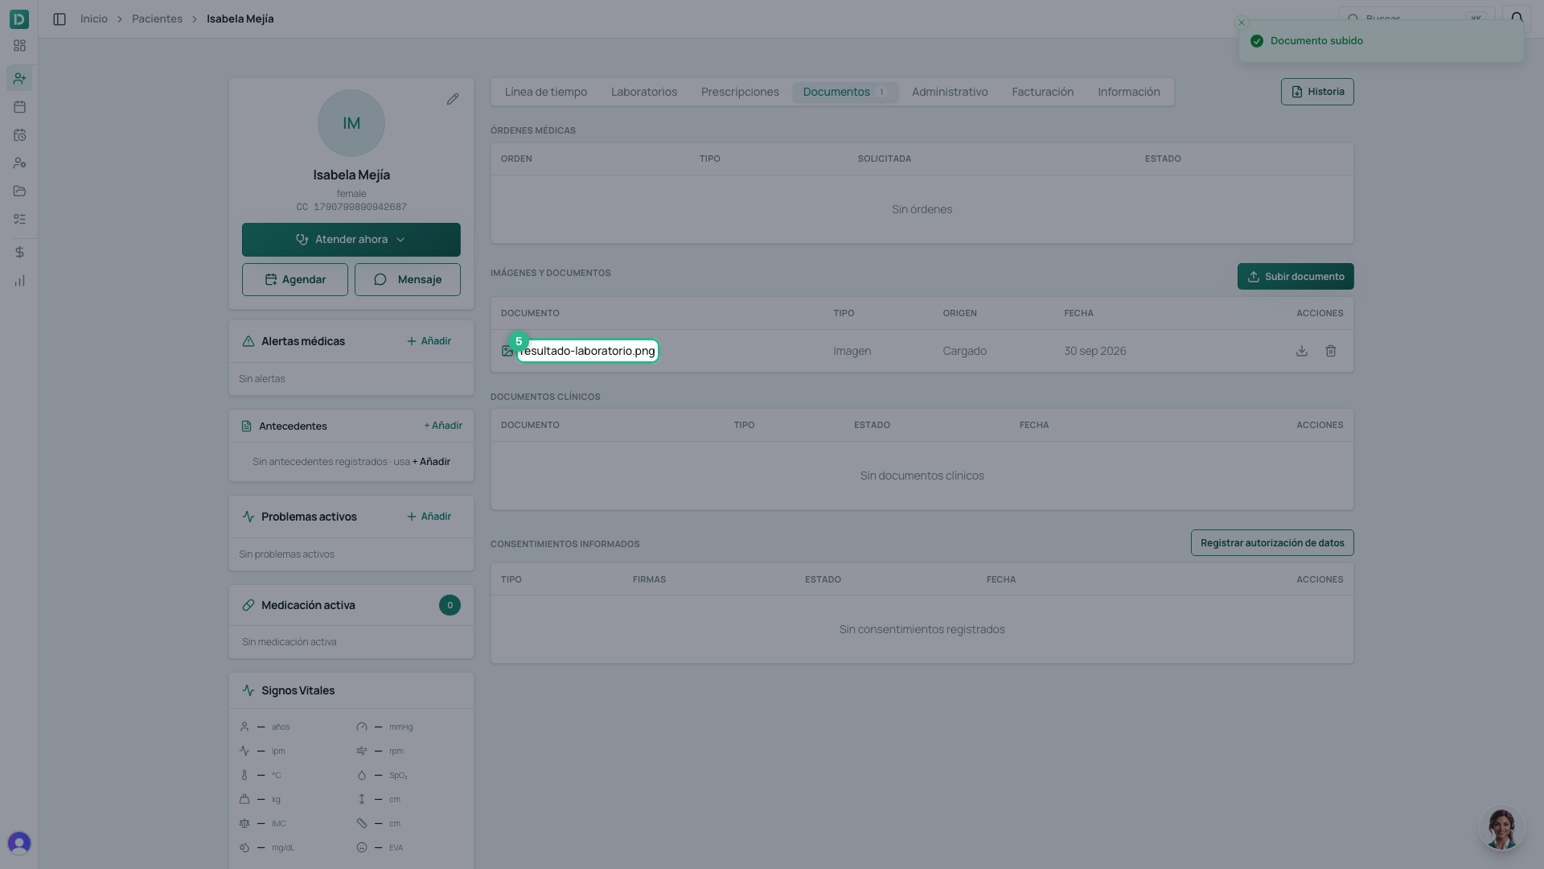Open the user profile avatar in sidebar
The height and width of the screenshot is (869, 1544).
click(x=19, y=842)
